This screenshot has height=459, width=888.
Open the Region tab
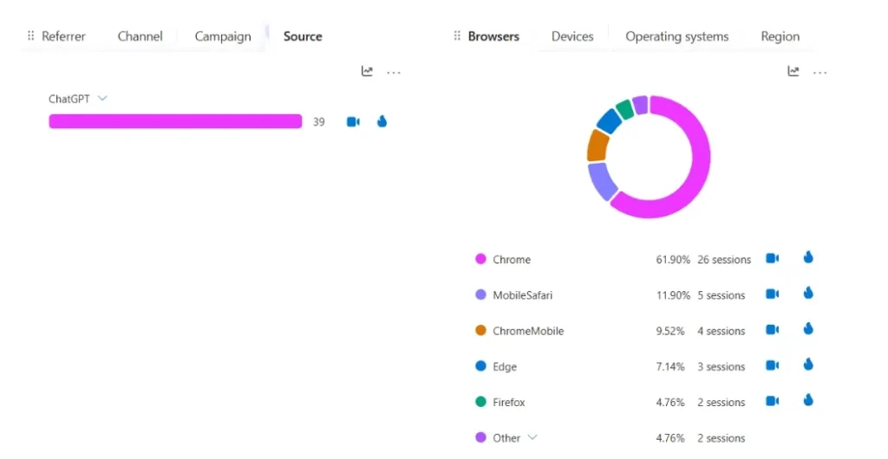click(780, 36)
